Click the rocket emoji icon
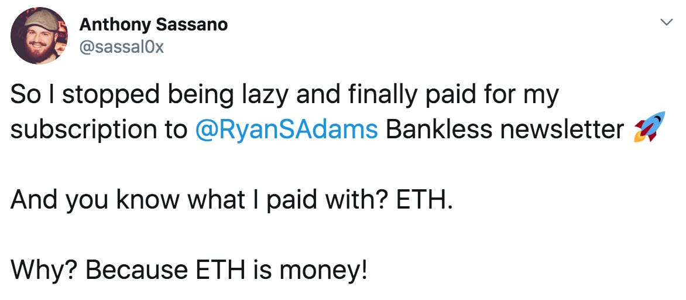 [649, 128]
